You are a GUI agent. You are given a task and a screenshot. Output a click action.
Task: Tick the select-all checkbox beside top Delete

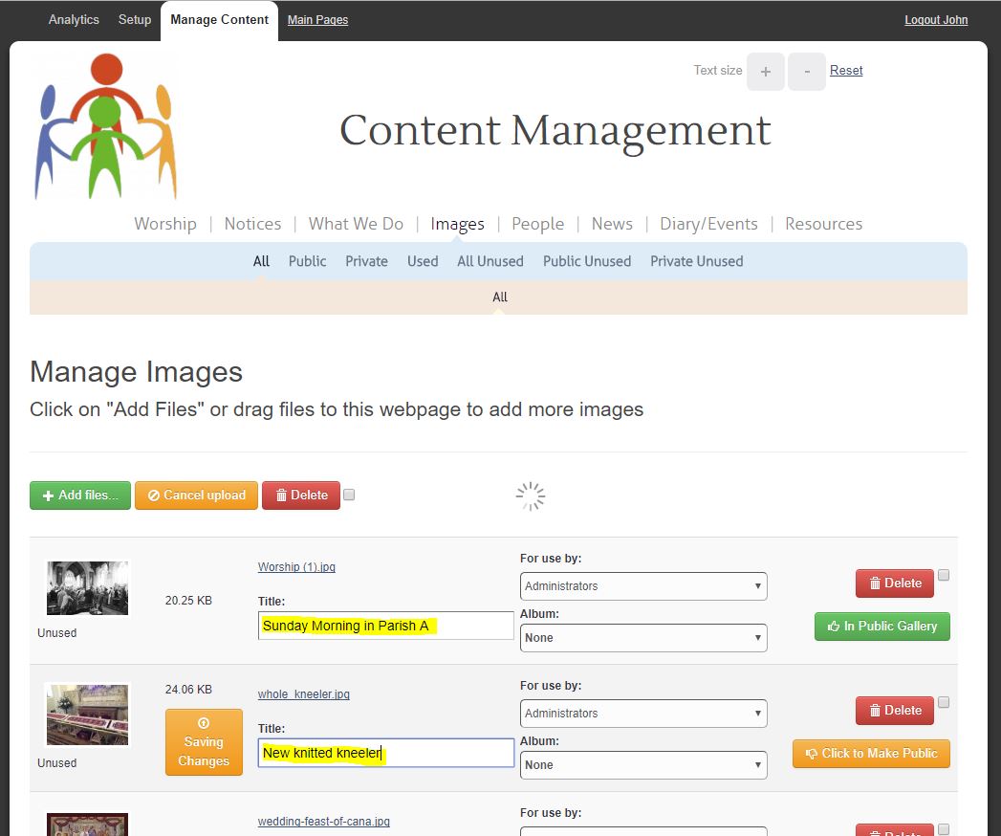point(349,495)
